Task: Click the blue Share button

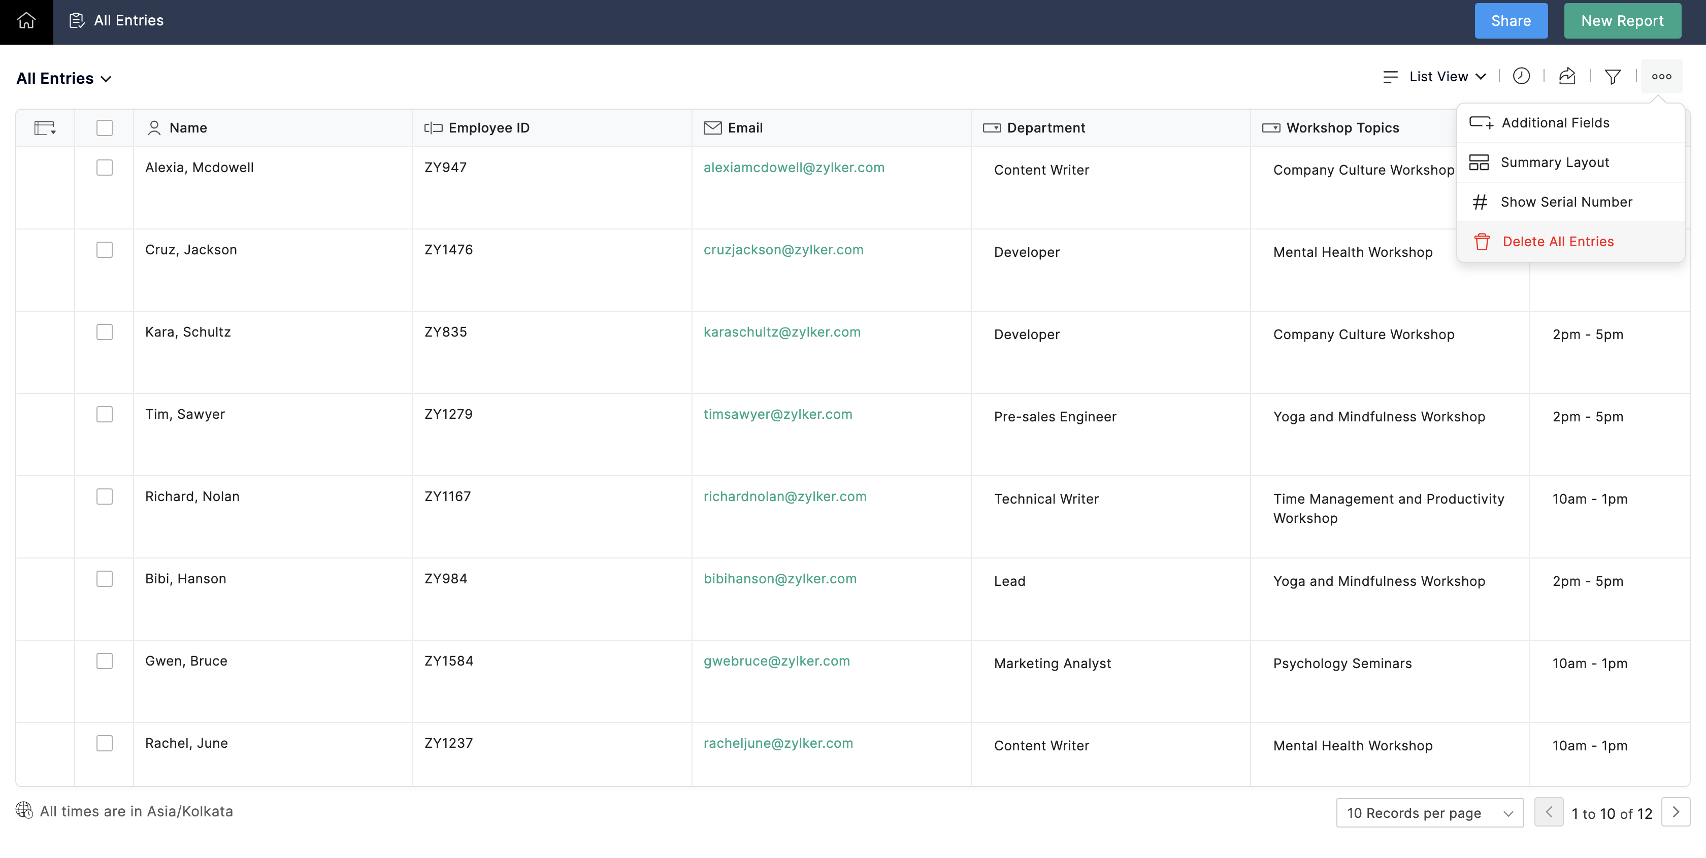Action: point(1511,20)
